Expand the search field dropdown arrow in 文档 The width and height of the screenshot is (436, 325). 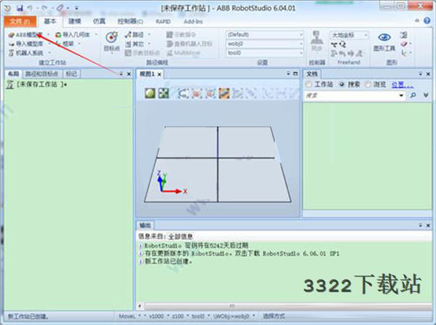[401, 95]
